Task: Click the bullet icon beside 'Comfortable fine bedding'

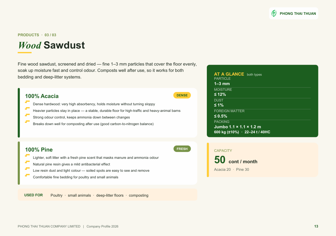Action: (27, 175)
